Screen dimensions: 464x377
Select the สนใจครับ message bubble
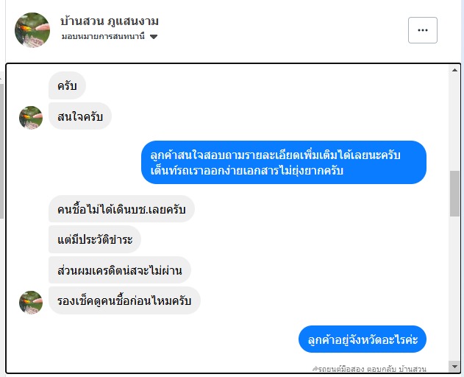click(x=80, y=116)
